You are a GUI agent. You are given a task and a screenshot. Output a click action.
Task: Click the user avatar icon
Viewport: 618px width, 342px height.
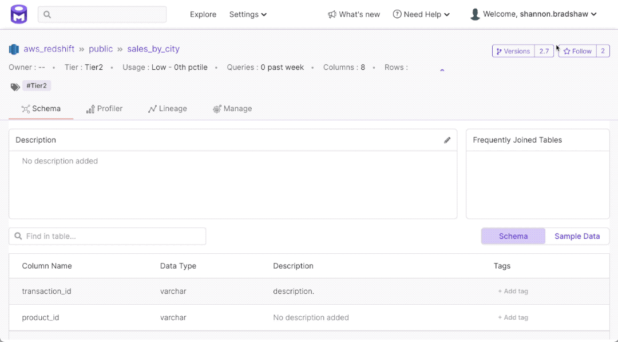coord(475,14)
